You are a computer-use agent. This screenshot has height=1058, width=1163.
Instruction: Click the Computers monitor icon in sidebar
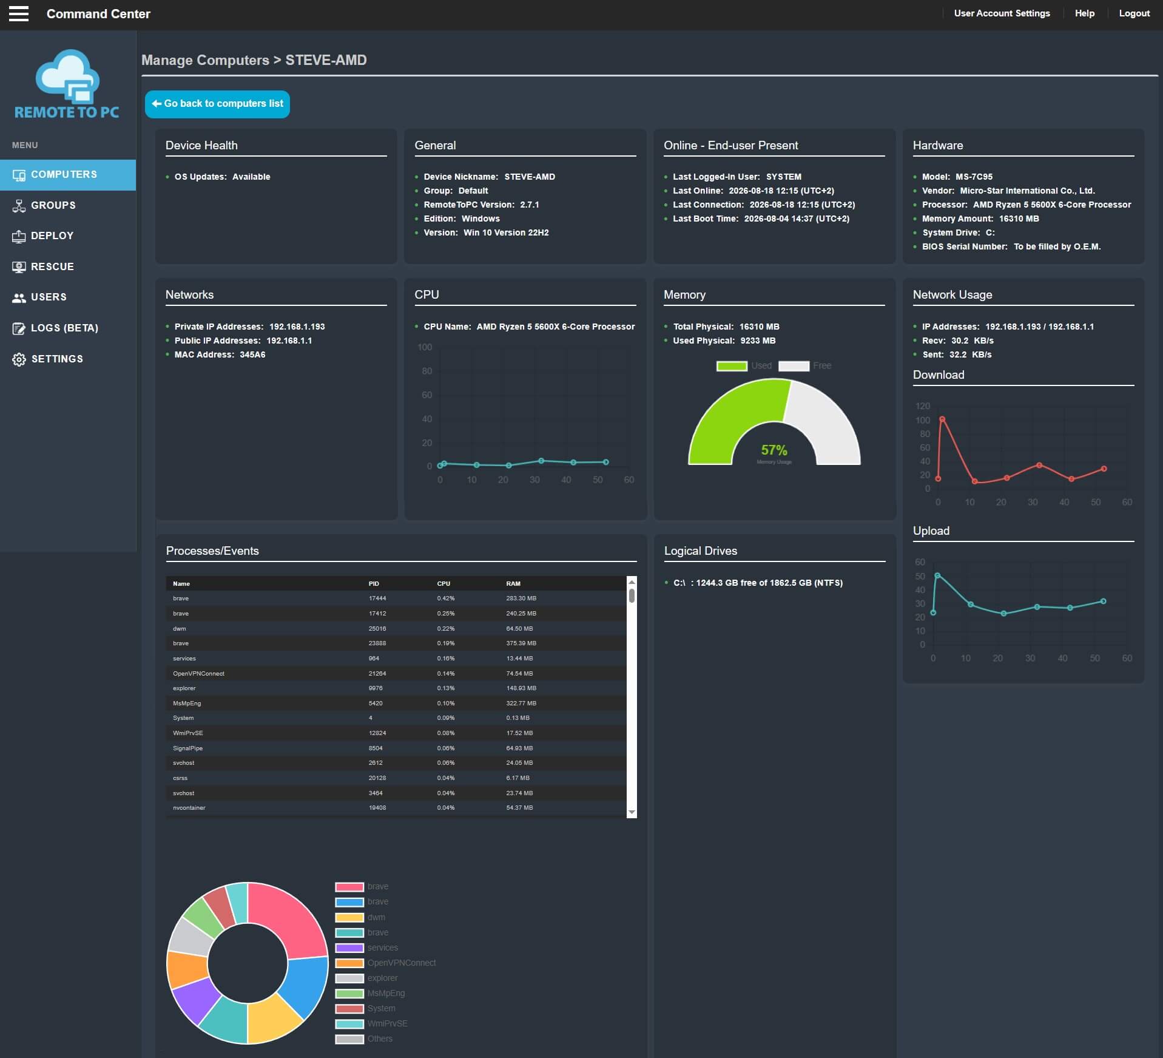click(19, 175)
